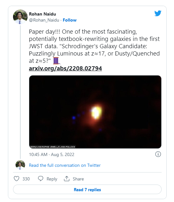Click the 10:45 AM Aug 5 timestamp
Viewport: 174px width, 202px height.
(x=51, y=154)
